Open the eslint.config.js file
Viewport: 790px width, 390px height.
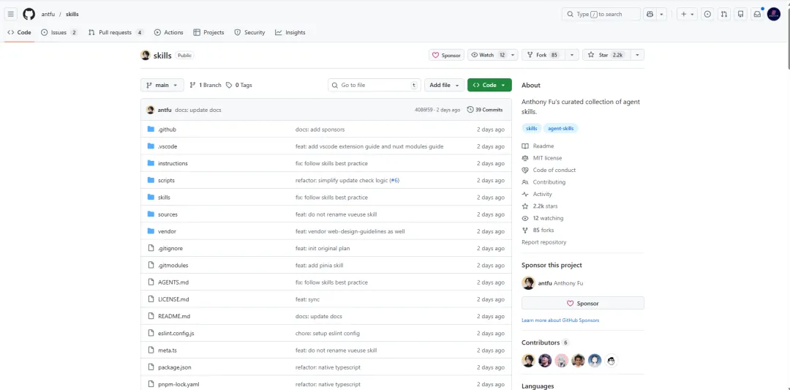click(176, 333)
